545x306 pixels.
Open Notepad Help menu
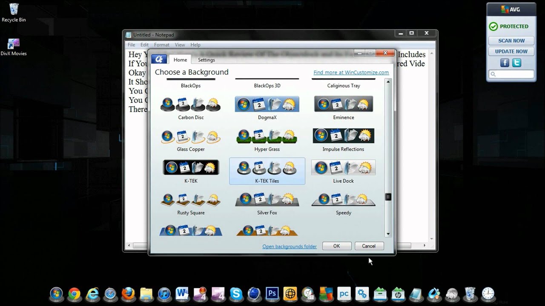195,45
